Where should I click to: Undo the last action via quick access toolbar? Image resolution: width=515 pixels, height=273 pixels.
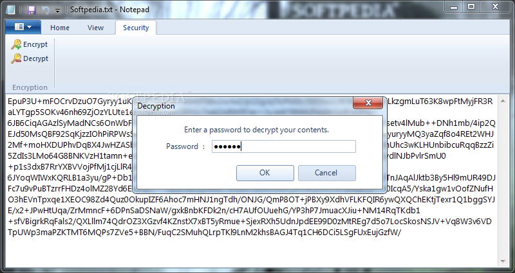pos(46,10)
